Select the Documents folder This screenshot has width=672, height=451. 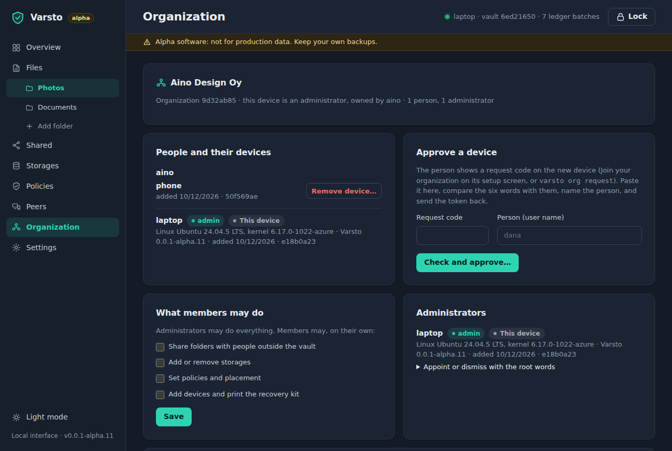point(62,108)
